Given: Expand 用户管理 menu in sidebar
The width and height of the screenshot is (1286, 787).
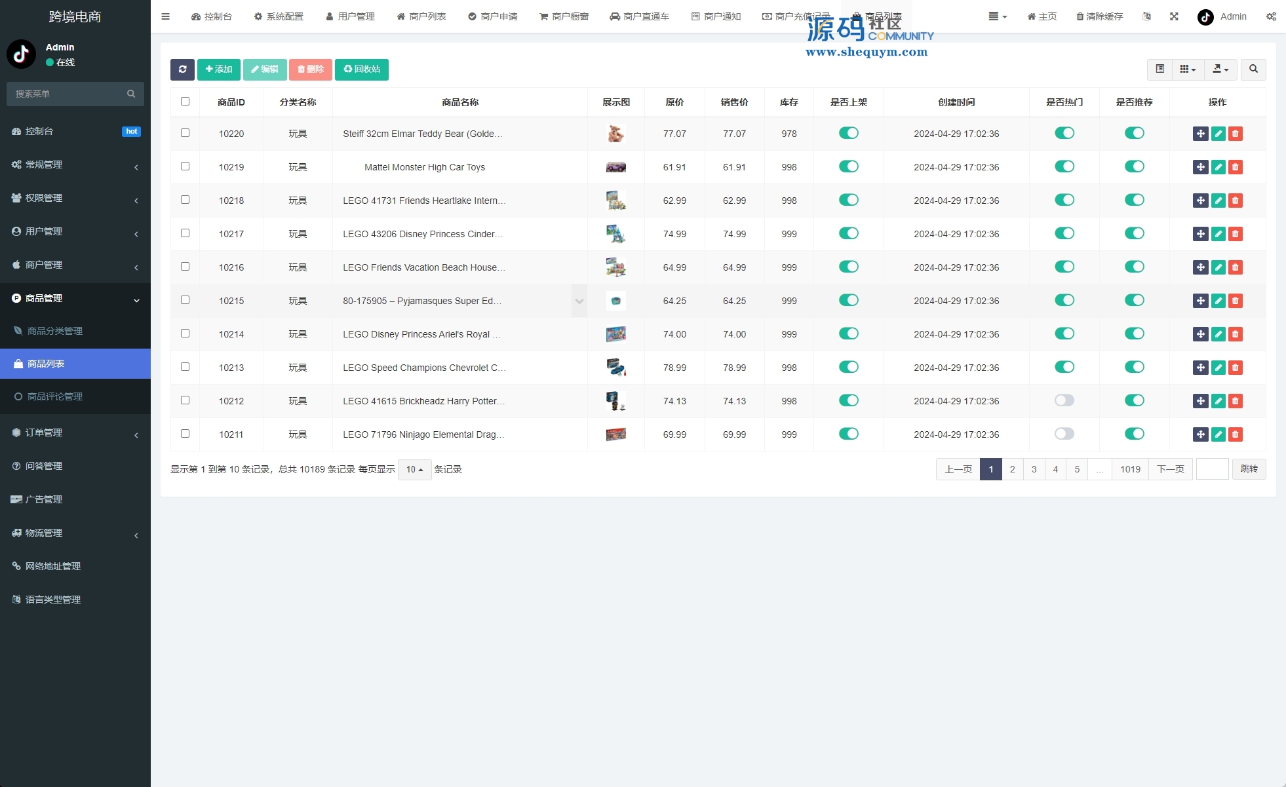Looking at the screenshot, I should point(75,231).
